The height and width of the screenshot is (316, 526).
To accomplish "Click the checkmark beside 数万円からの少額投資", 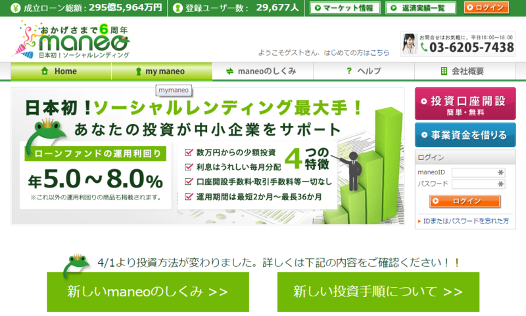I will click(x=189, y=152).
